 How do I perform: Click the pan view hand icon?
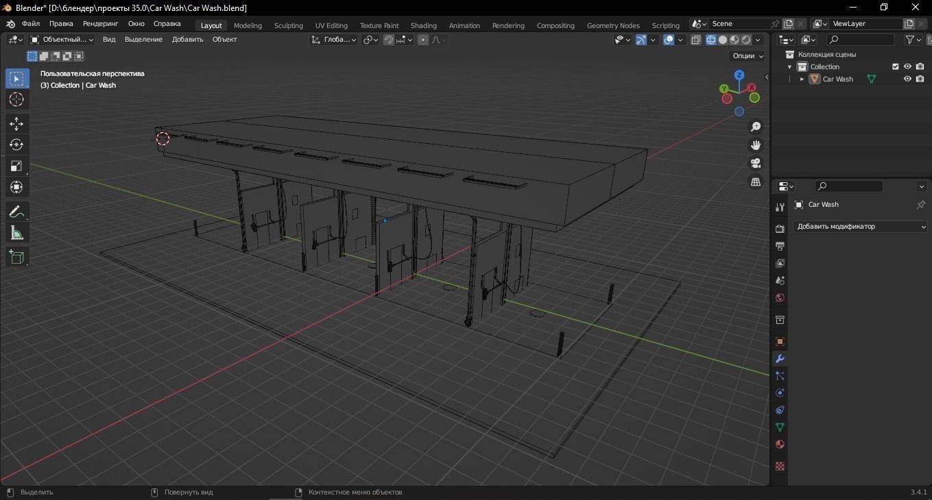coord(756,145)
